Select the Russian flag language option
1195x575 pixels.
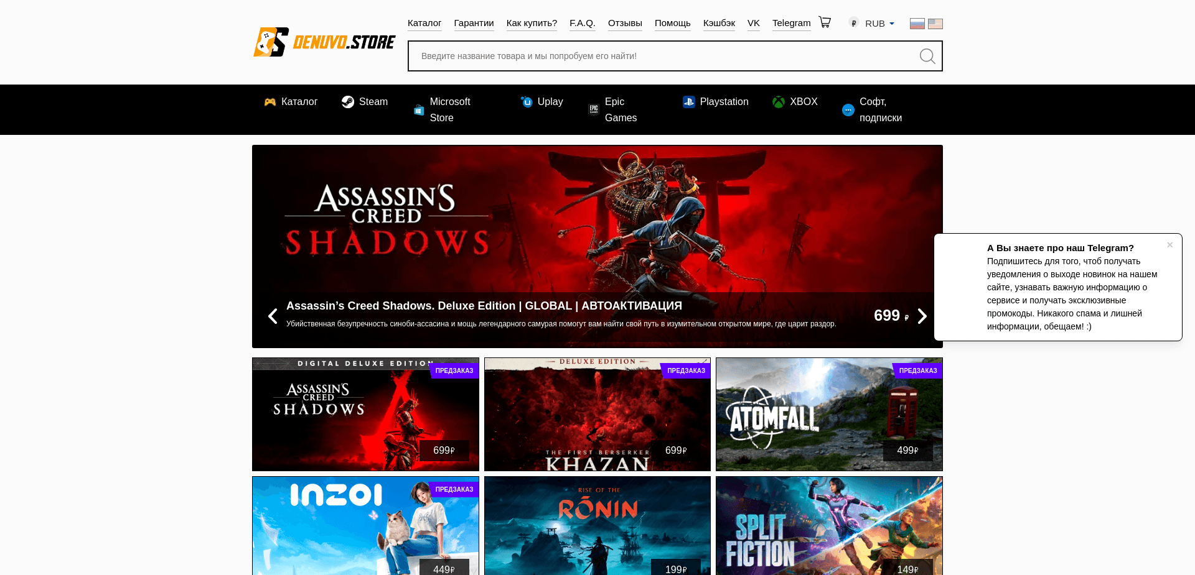coord(917,23)
